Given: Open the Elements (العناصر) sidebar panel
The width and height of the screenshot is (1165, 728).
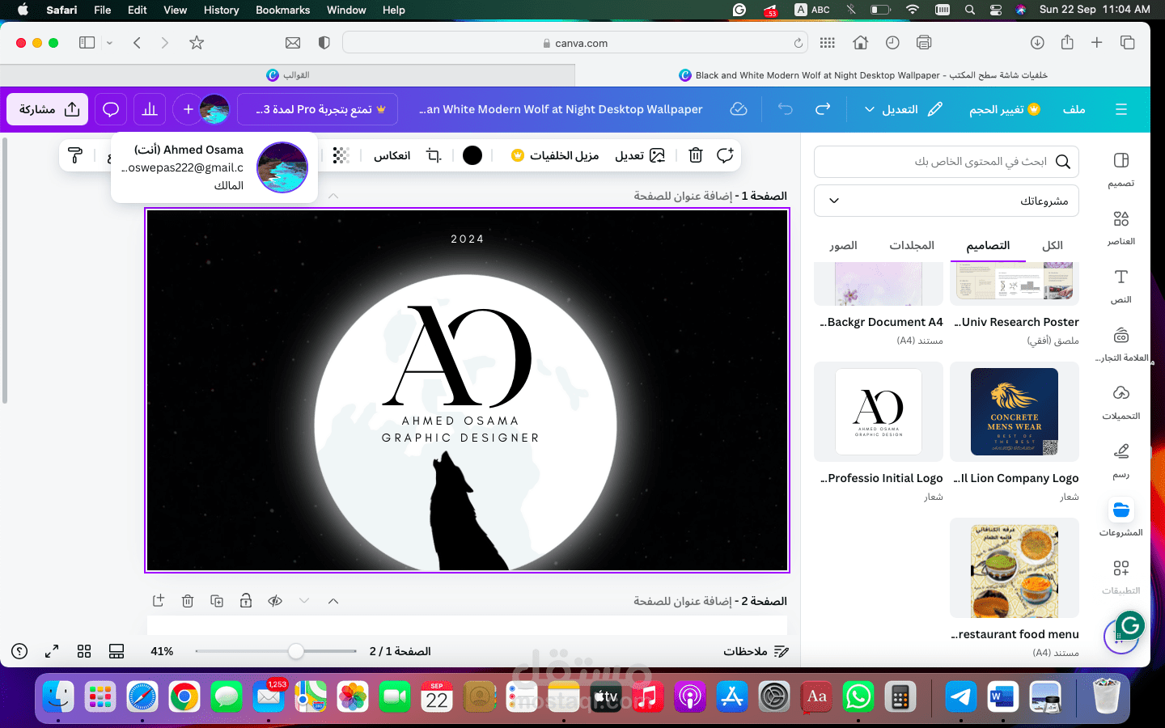Looking at the screenshot, I should 1121,227.
